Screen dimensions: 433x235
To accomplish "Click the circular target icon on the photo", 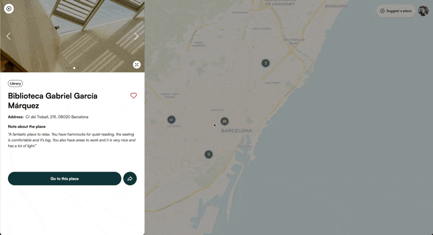I will pos(9,9).
